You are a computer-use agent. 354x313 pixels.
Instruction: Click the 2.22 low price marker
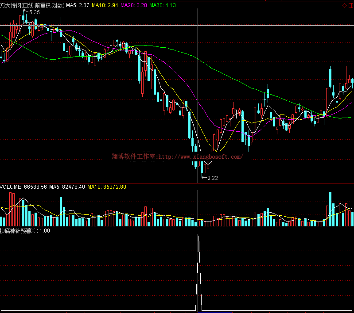[213, 178]
